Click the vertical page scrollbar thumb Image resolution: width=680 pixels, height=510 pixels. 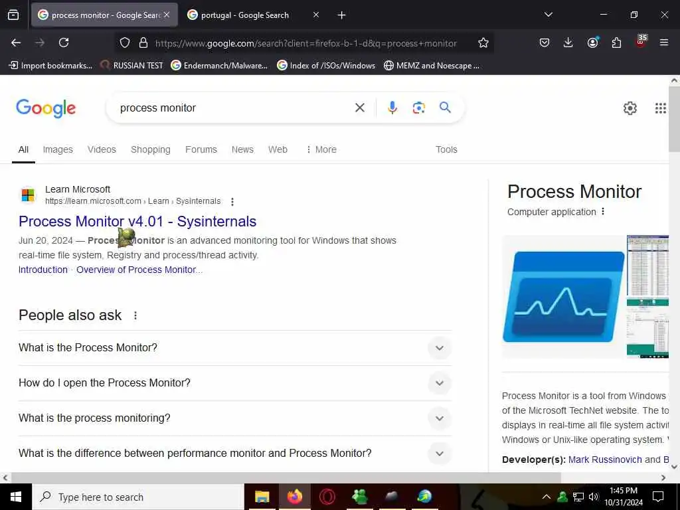tap(675, 119)
